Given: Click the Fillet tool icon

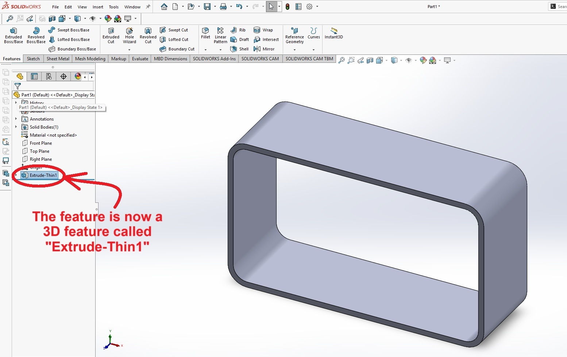Looking at the screenshot, I should click(205, 33).
